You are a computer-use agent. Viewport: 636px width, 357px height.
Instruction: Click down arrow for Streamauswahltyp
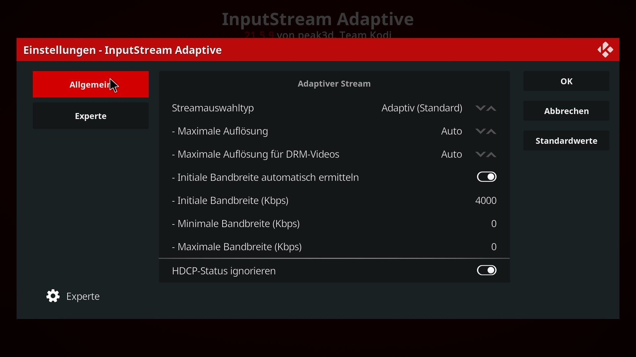click(480, 108)
